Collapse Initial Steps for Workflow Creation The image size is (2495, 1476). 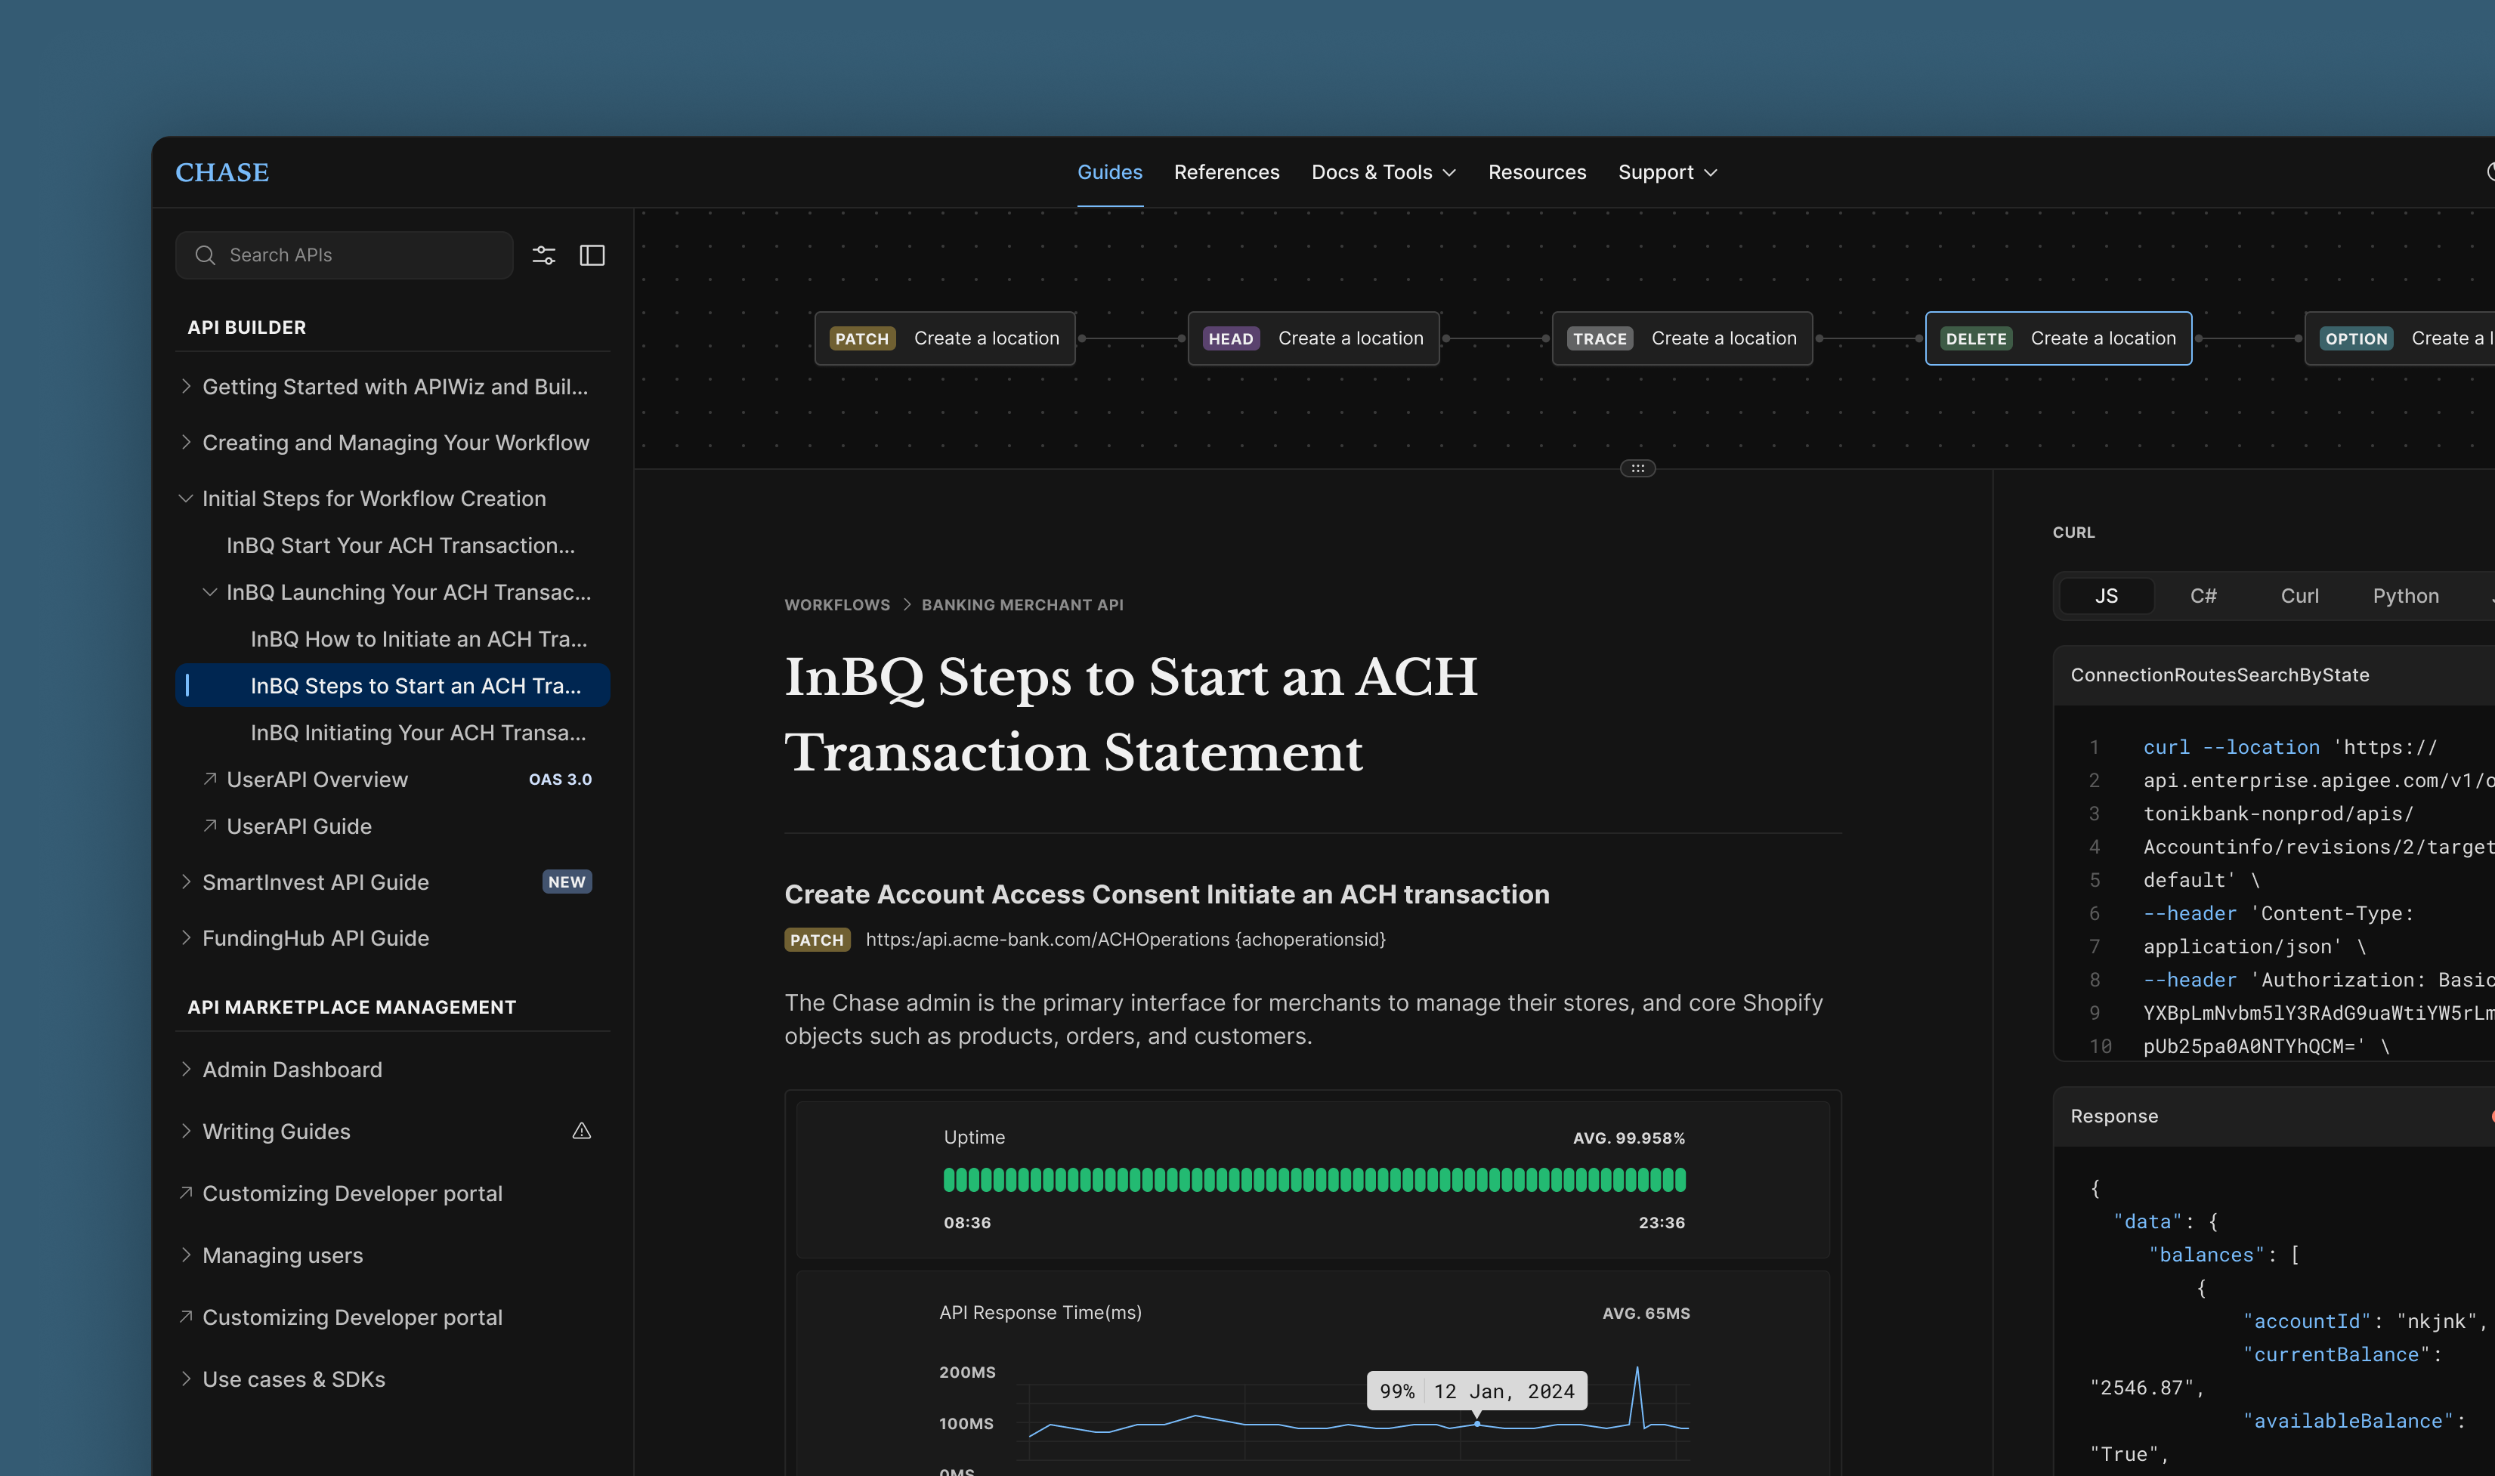(185, 499)
